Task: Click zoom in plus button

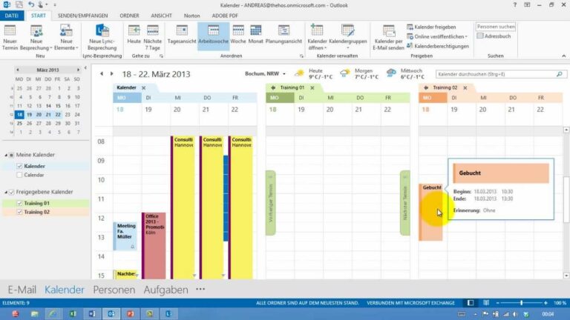Action: click(546, 302)
